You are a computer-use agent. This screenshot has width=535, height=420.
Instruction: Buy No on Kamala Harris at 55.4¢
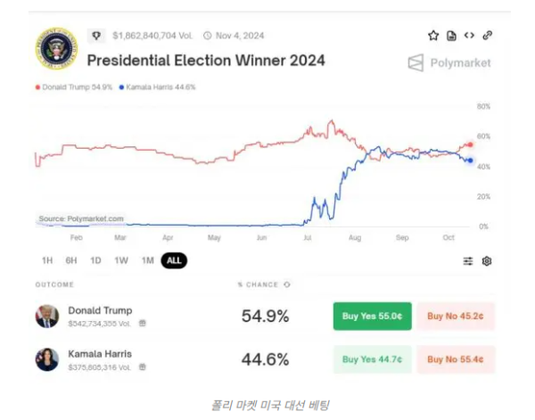click(455, 359)
